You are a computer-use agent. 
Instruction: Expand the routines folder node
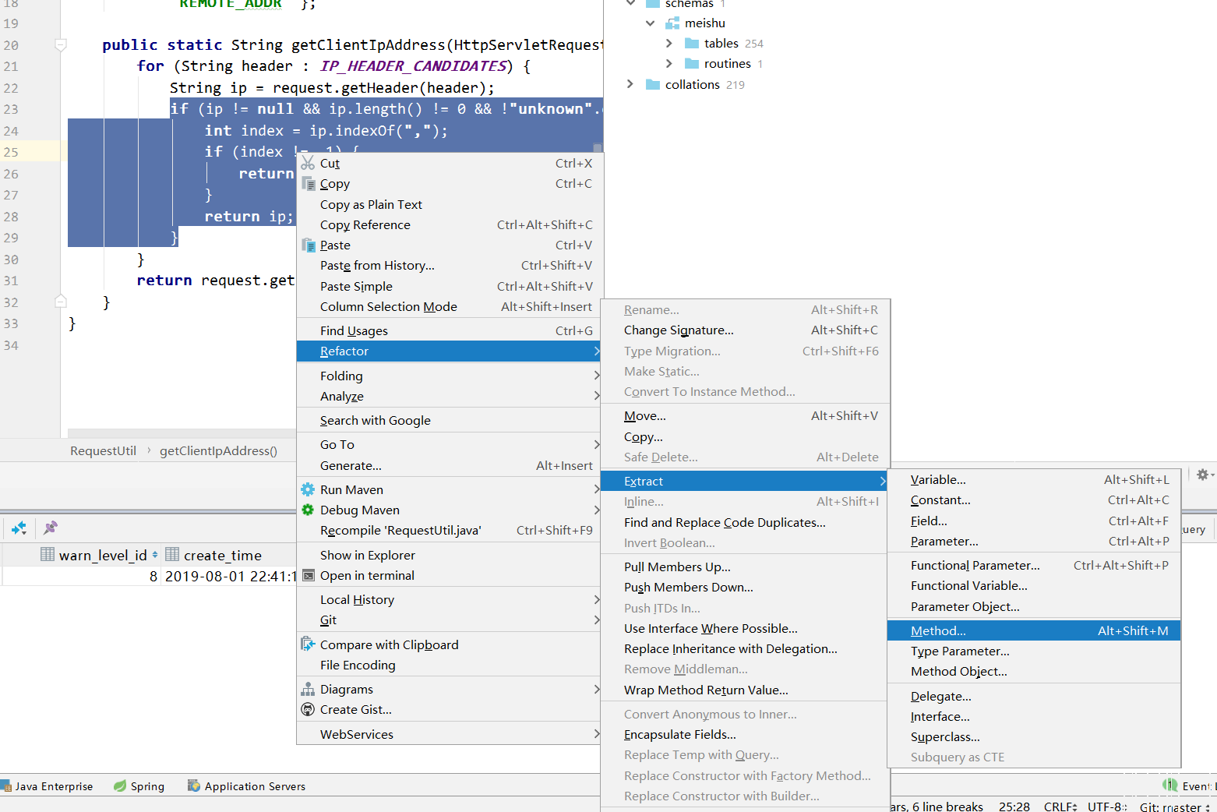coord(669,64)
